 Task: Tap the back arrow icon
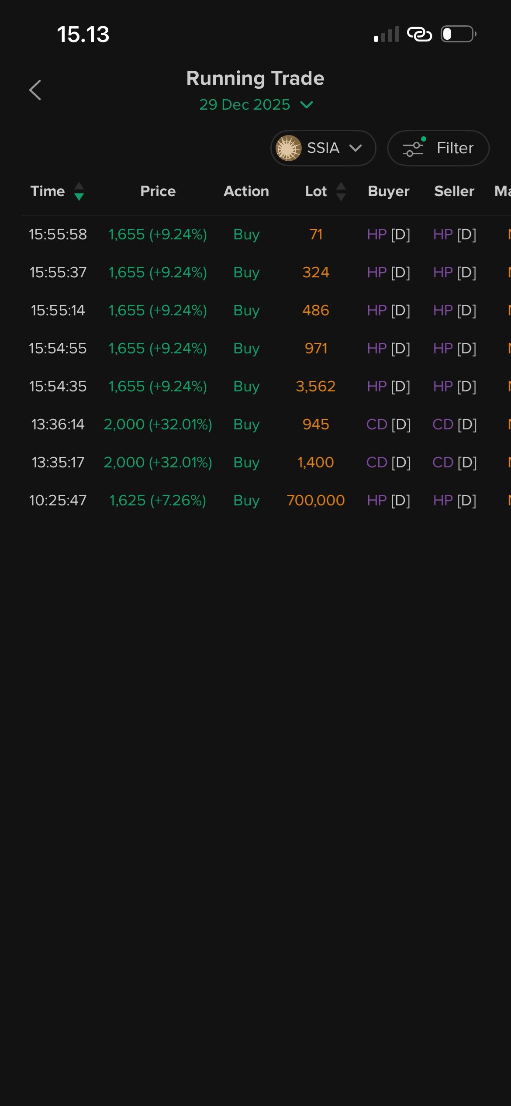coord(35,90)
